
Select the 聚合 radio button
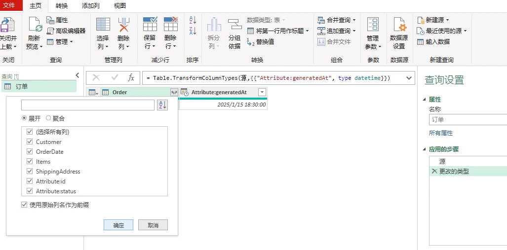pyautogui.click(x=48, y=118)
